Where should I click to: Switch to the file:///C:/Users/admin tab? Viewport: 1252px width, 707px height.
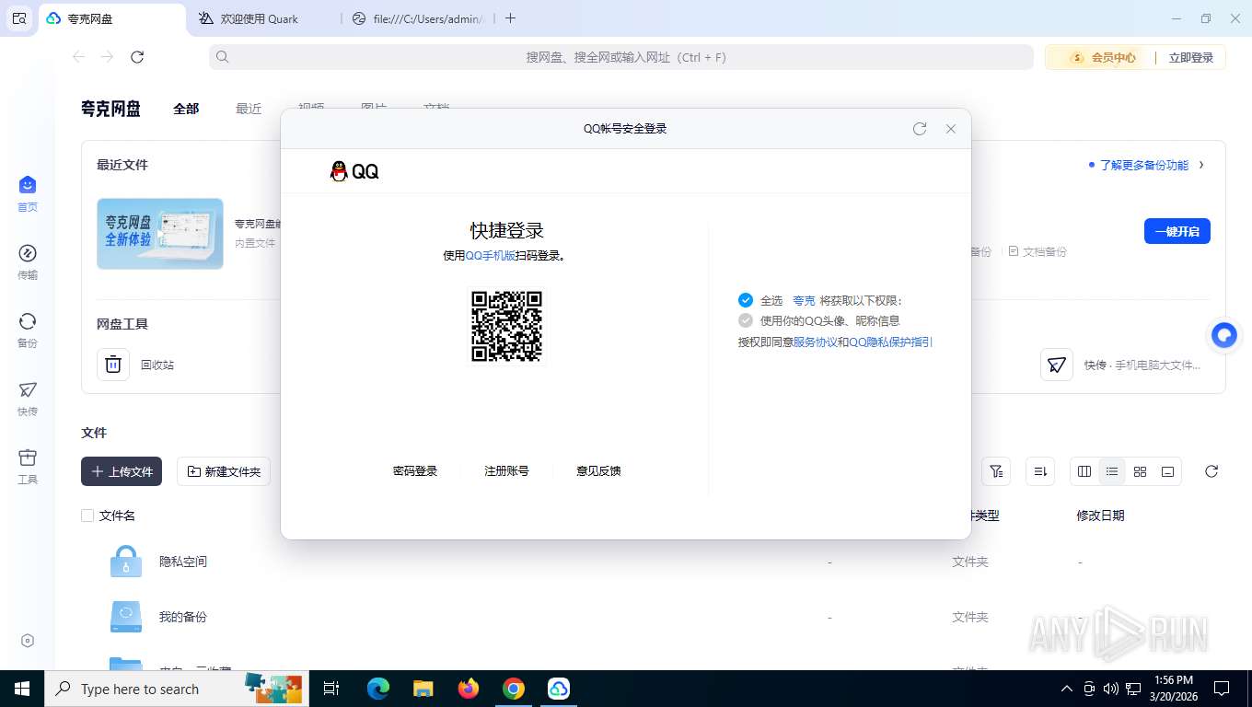[419, 18]
